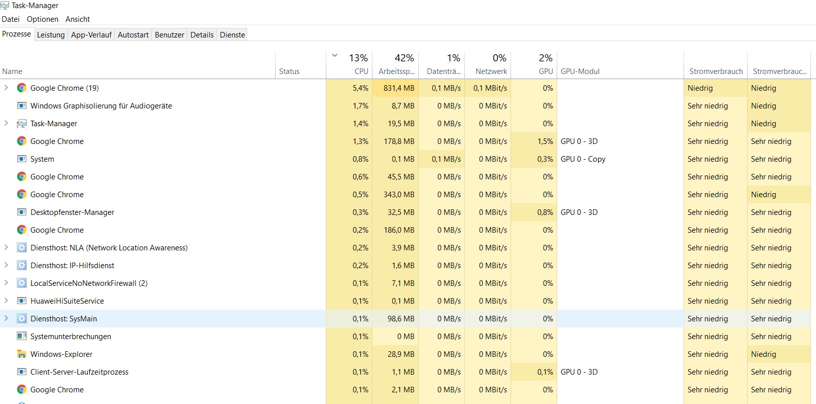Select the 28,9 MB memory cell

click(x=395, y=354)
